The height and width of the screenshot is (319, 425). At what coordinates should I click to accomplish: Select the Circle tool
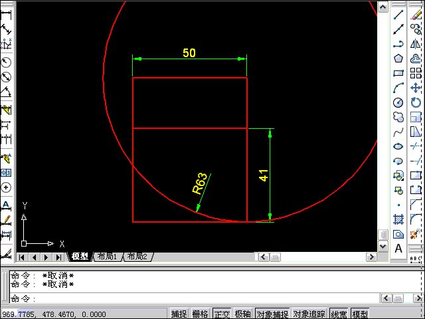tap(398, 102)
